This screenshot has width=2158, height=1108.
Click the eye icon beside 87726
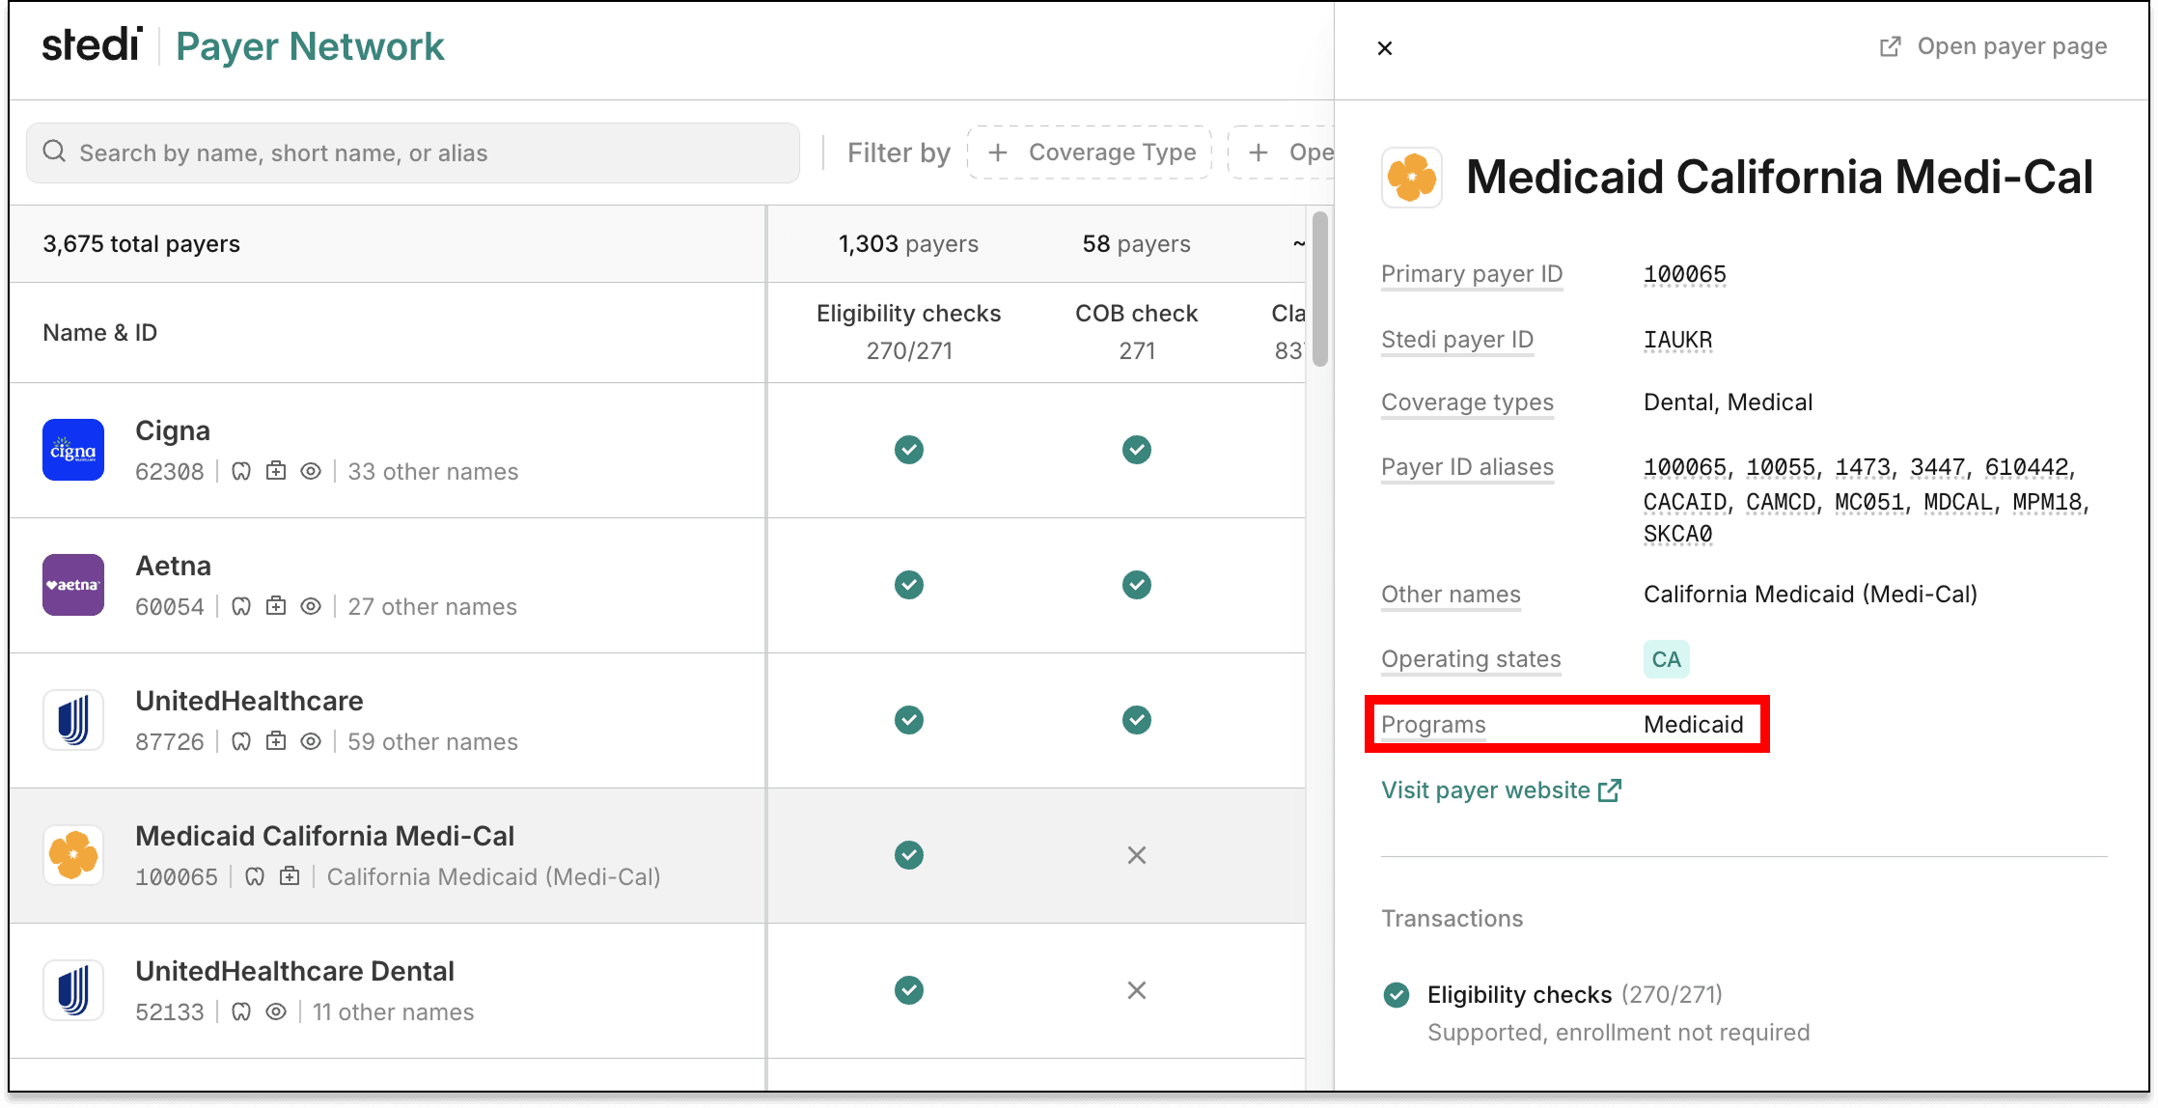click(x=311, y=741)
